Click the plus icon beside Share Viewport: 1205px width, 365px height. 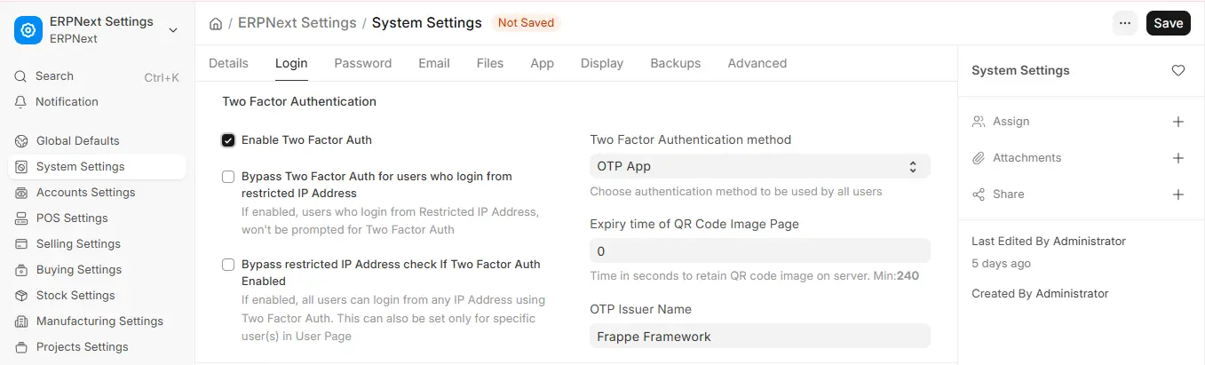tap(1178, 194)
